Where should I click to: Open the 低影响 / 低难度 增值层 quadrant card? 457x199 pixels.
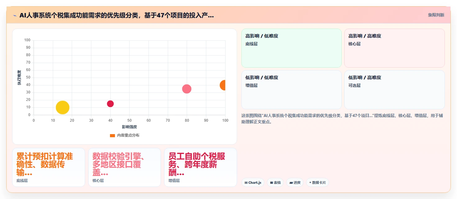pos(291,90)
